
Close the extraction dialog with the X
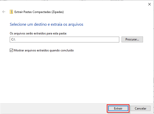149,4
